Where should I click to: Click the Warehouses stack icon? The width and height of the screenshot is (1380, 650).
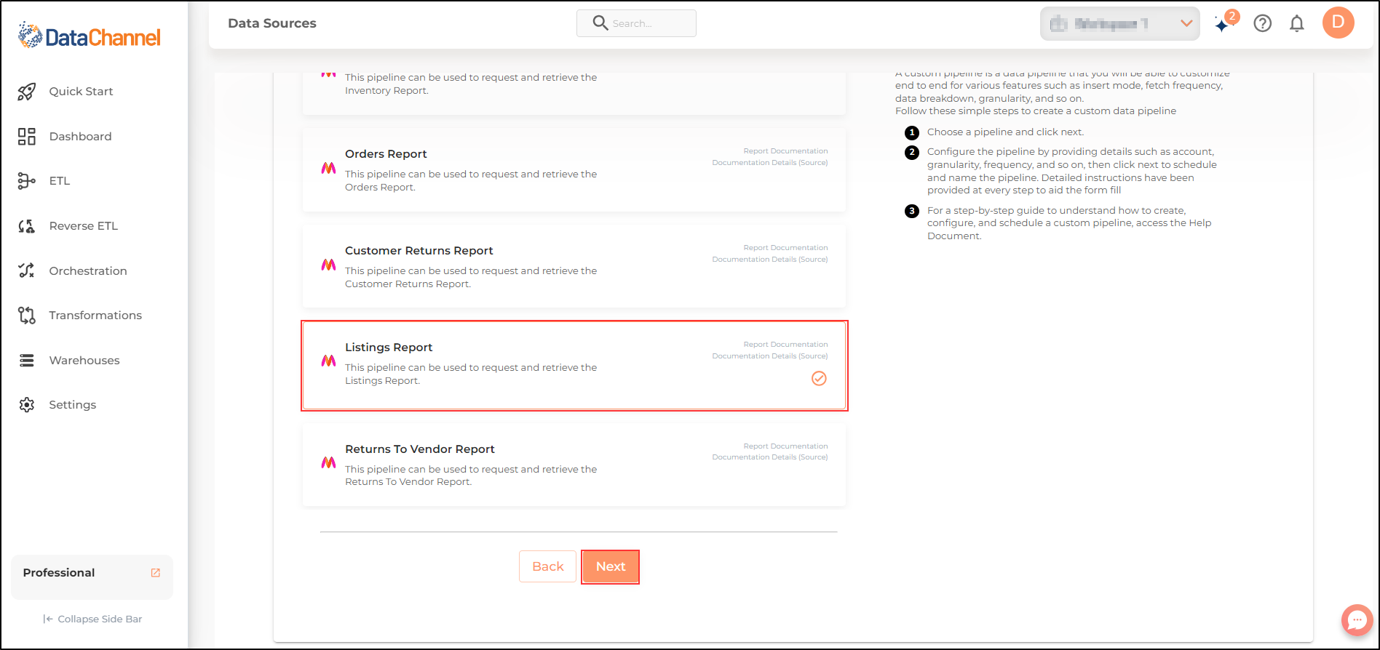[x=27, y=361]
